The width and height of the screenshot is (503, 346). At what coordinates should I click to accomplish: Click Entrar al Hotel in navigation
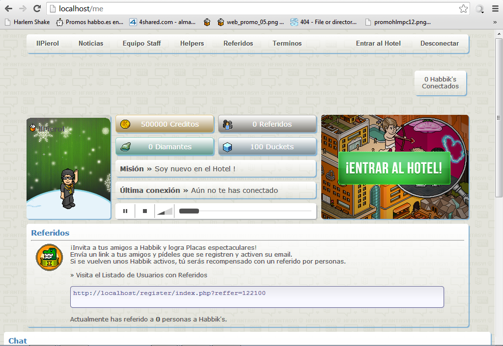(x=378, y=43)
